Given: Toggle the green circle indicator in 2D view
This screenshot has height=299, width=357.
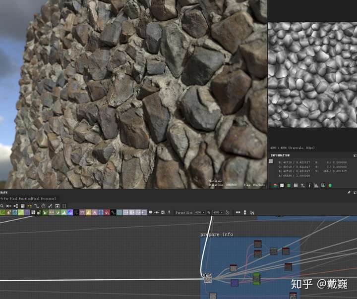Looking at the screenshot, I should pyautogui.click(x=330, y=186).
